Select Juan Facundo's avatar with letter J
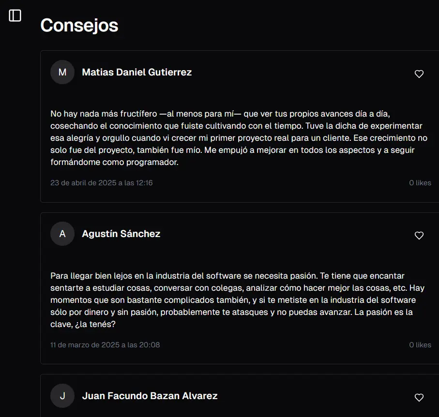Viewport: 439px width, 417px height. pos(62,396)
